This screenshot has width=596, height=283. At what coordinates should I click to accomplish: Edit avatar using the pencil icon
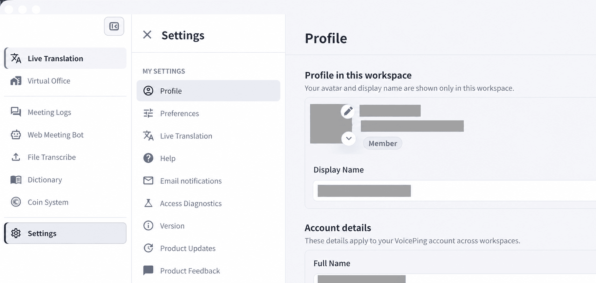(x=348, y=112)
